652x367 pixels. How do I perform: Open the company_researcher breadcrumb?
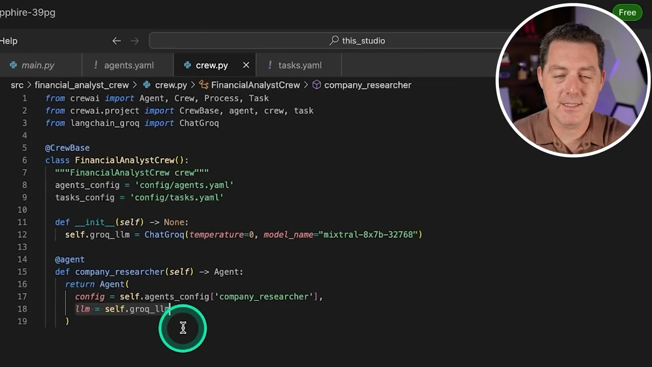click(368, 85)
